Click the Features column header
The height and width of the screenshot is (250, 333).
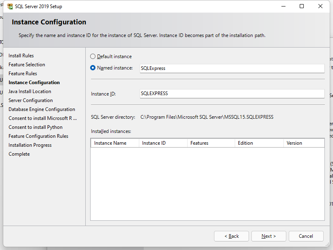click(211, 143)
